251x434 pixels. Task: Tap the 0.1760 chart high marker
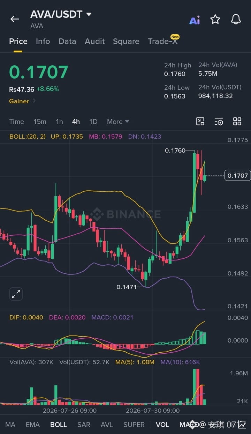point(175,150)
